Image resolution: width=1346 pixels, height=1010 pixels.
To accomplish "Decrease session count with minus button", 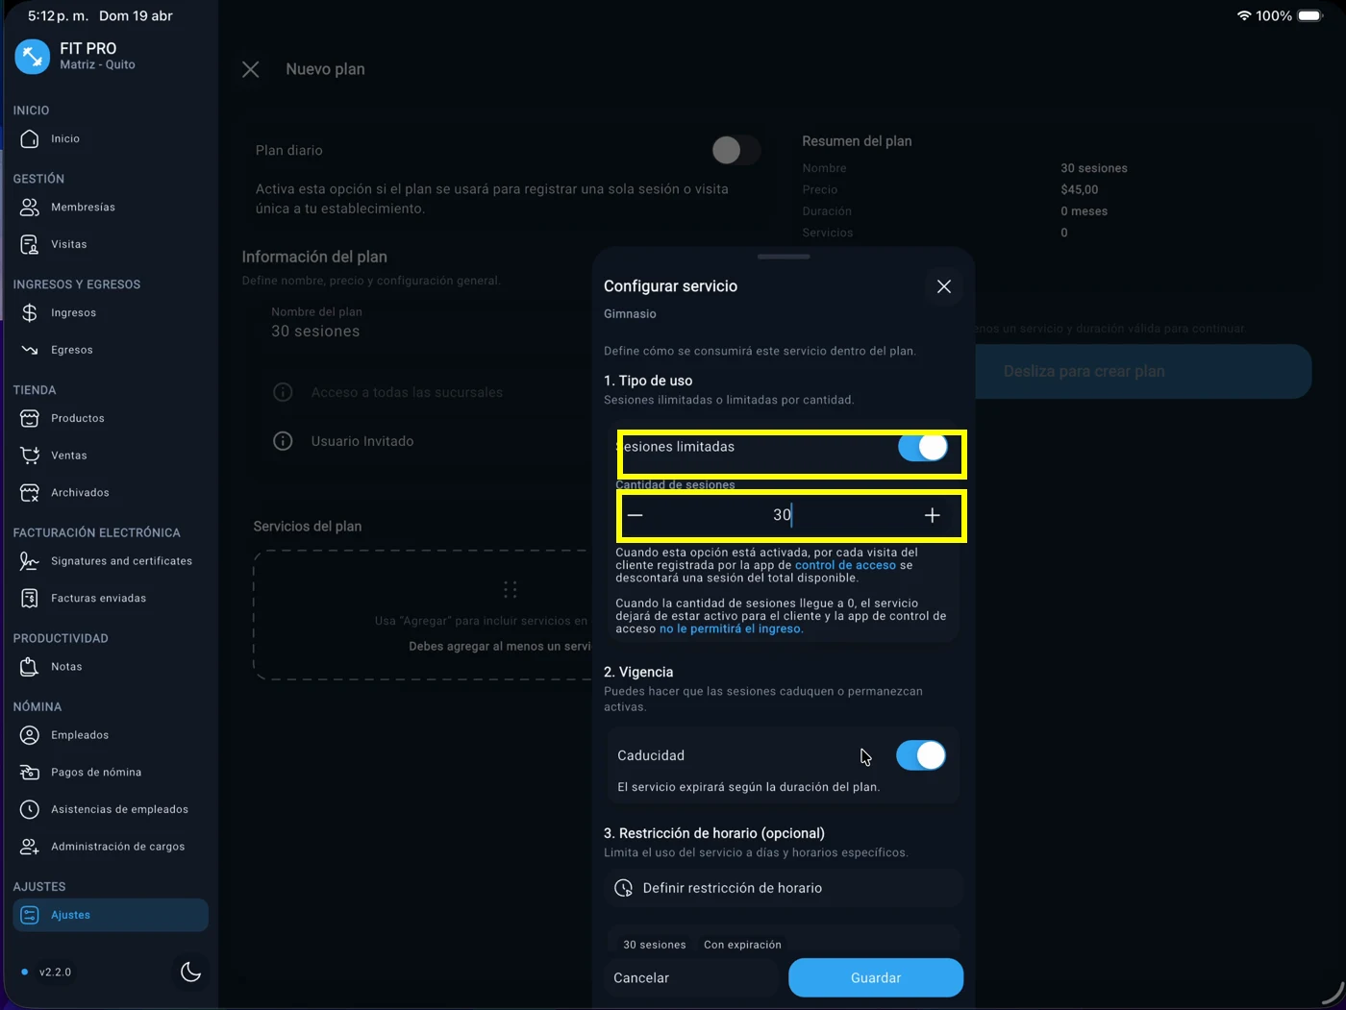I will [635, 515].
